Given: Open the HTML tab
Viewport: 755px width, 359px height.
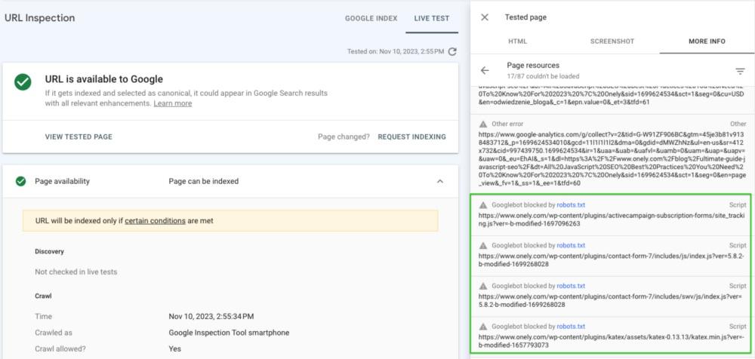Looking at the screenshot, I should point(517,41).
